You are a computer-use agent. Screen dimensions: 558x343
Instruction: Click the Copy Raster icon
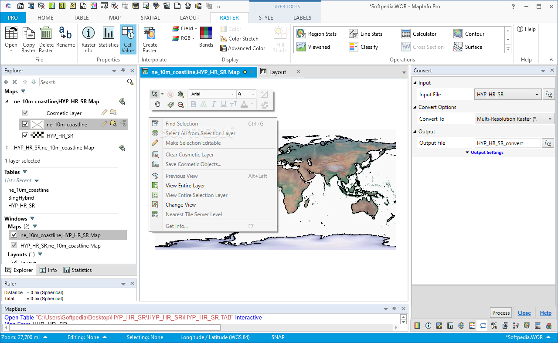[x=29, y=39]
